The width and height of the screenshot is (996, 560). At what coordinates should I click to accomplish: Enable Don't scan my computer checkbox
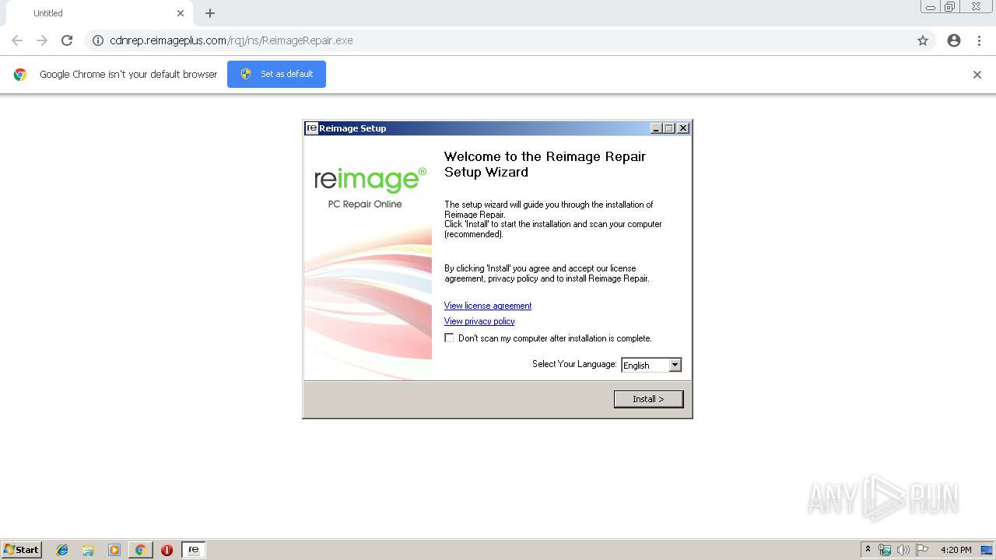449,338
